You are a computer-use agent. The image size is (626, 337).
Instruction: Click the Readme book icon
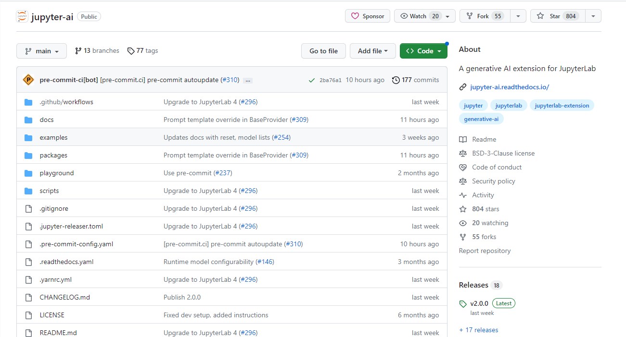tap(463, 139)
